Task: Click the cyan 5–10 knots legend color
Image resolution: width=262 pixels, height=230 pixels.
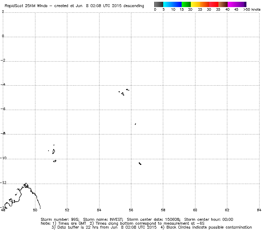Action: (168, 4)
